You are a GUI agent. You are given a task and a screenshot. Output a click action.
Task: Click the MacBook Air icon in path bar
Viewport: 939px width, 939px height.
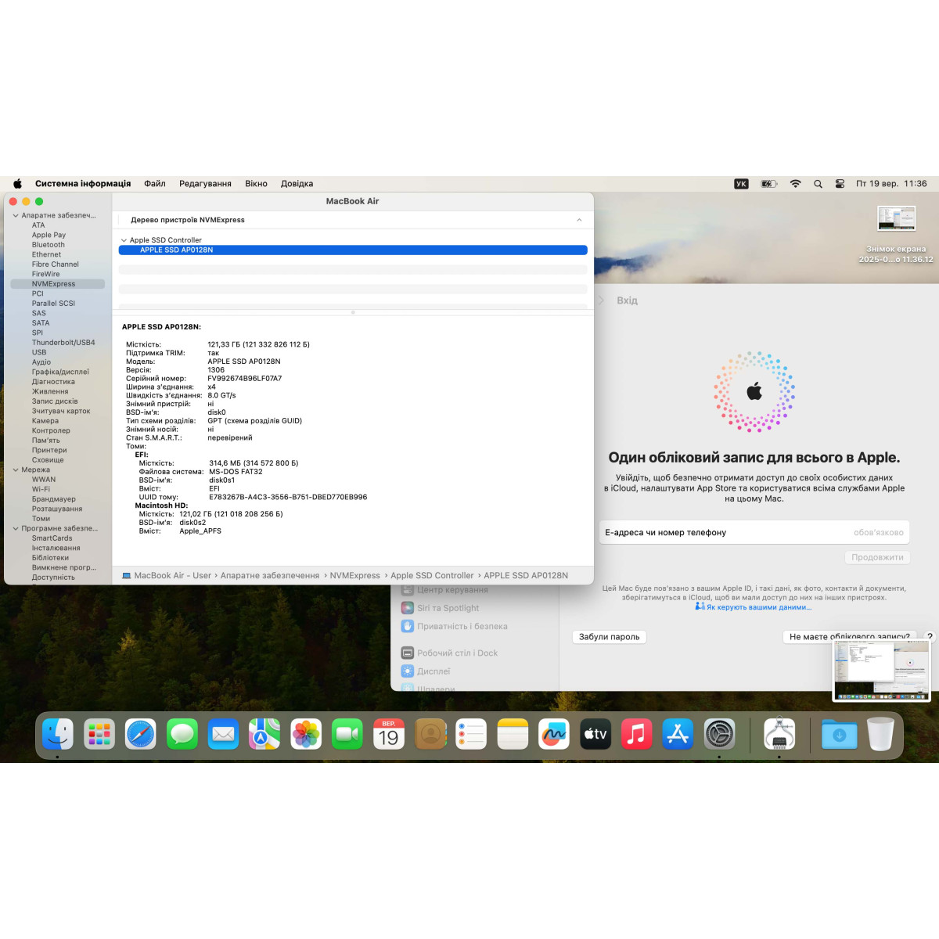[126, 576]
